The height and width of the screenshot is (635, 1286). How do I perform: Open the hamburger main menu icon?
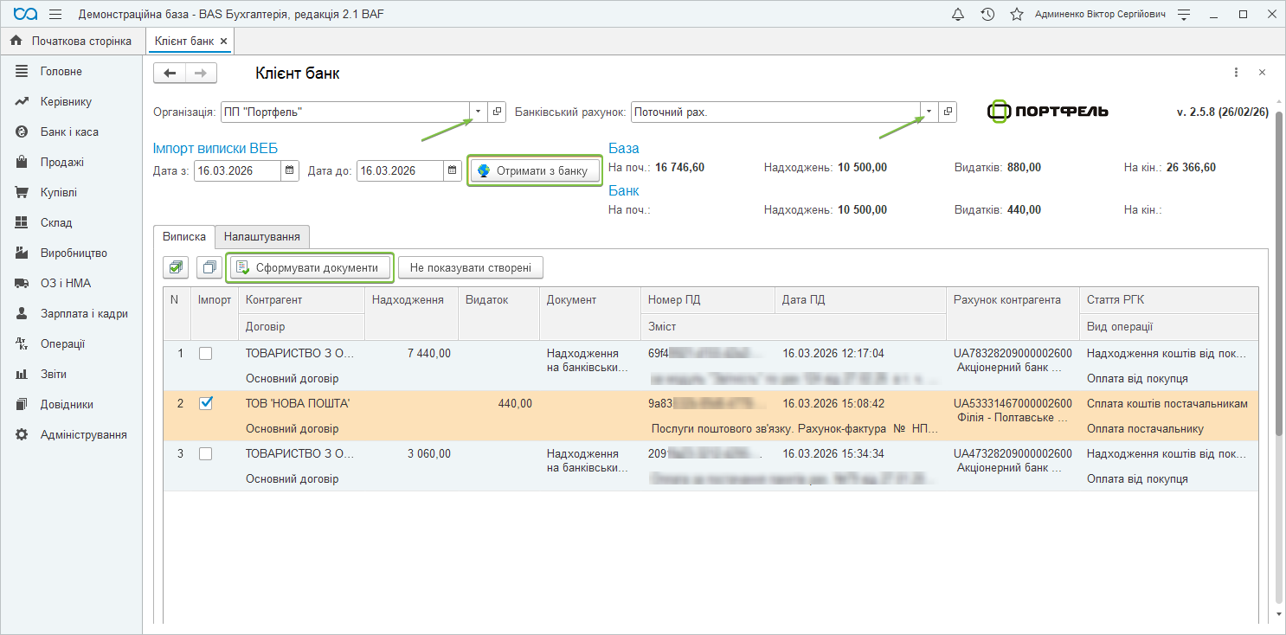click(55, 15)
